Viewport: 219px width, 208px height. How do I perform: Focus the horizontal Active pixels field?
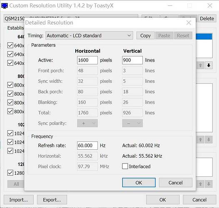(x=87, y=60)
